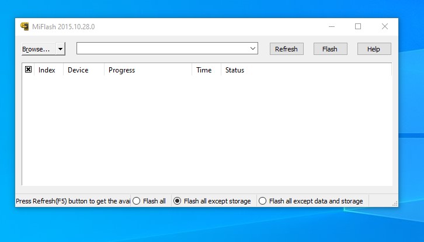Click the window resize grip corner
Screen dimensions: 424x242
point(395,203)
